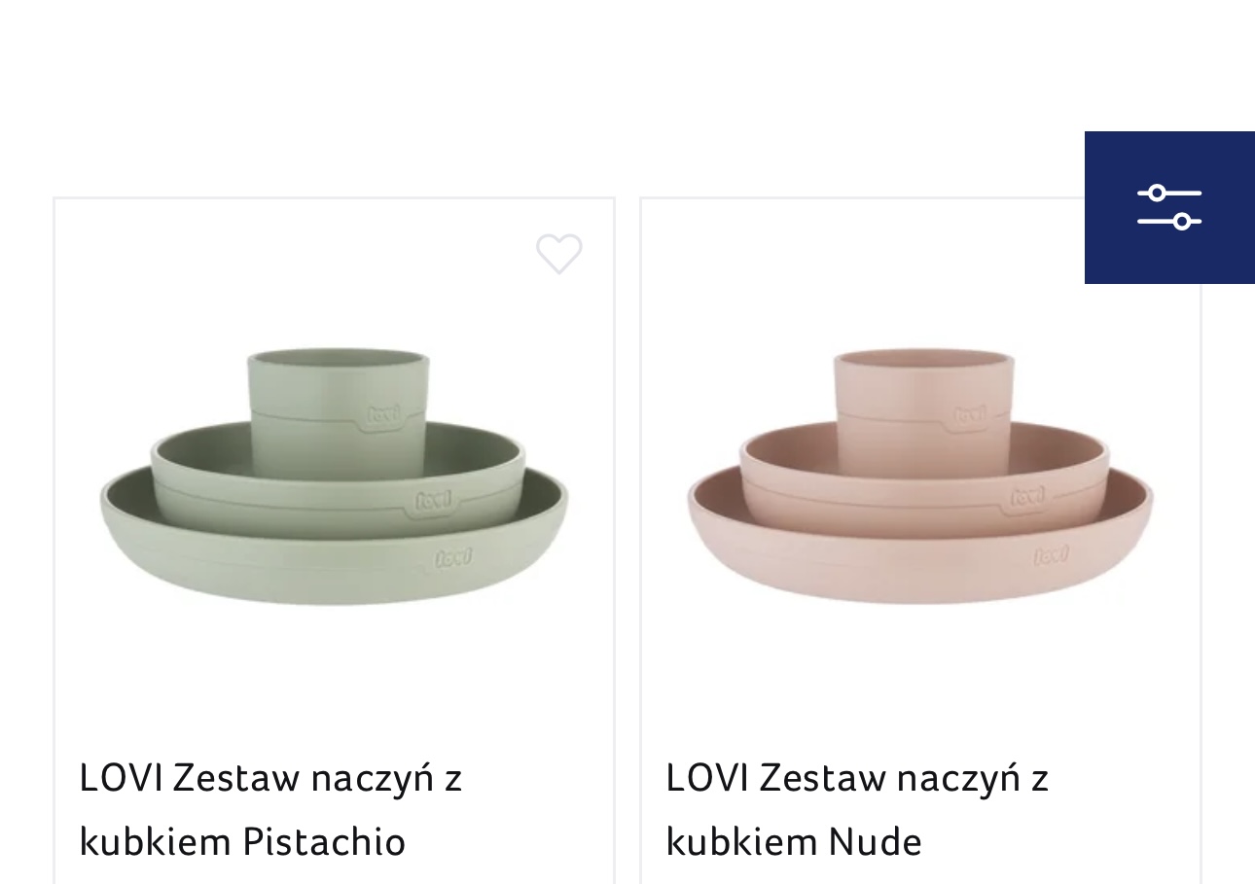Click the lovi logo embossed on green cup

383,414
